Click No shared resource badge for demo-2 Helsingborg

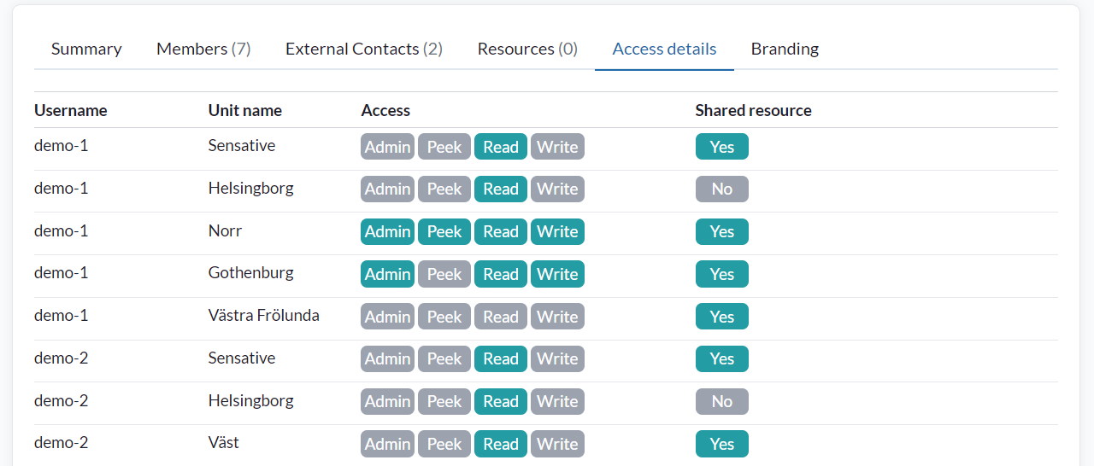(x=722, y=401)
